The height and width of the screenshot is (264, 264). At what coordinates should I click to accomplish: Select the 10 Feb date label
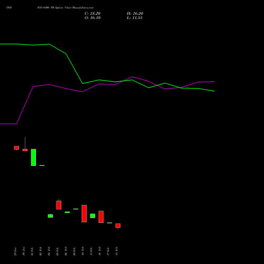tap(83, 251)
